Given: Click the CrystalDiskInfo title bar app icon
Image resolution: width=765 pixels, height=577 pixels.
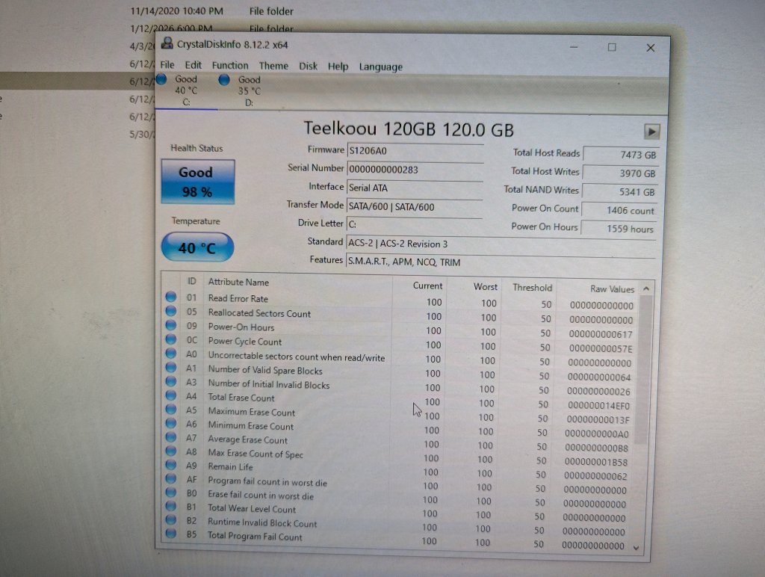Looking at the screenshot, I should tap(167, 43).
